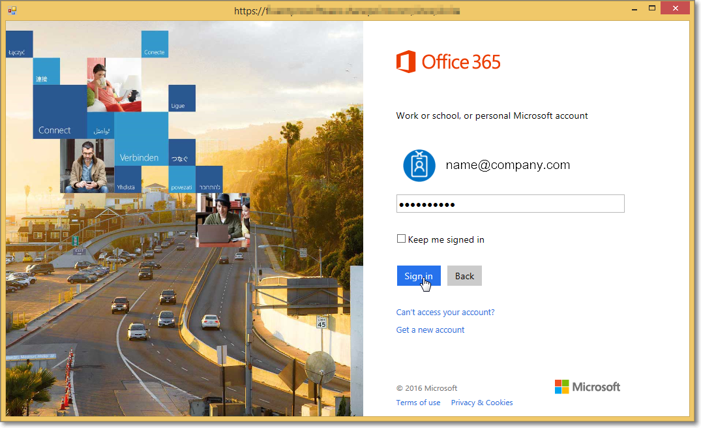Open the Can't access your account link
The width and height of the screenshot is (701, 428).
click(x=445, y=312)
